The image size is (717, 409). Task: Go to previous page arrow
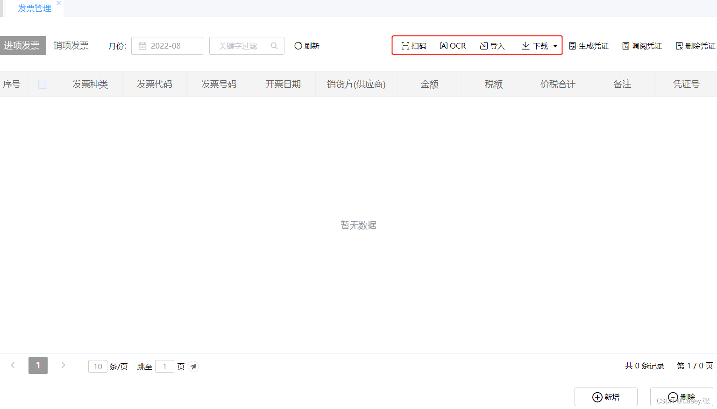coord(13,365)
